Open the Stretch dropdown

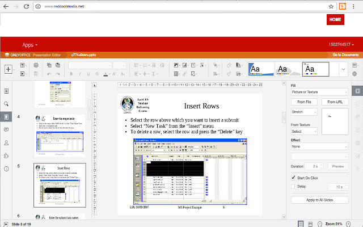click(303, 112)
